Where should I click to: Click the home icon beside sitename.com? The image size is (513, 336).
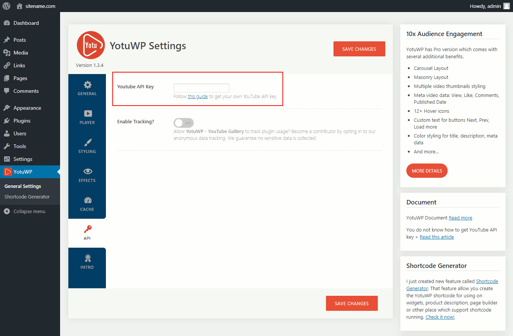coord(20,6)
